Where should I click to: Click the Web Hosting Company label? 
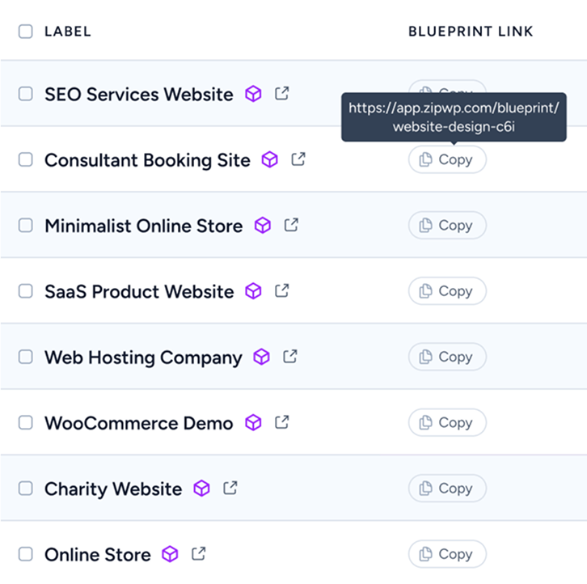143,358
